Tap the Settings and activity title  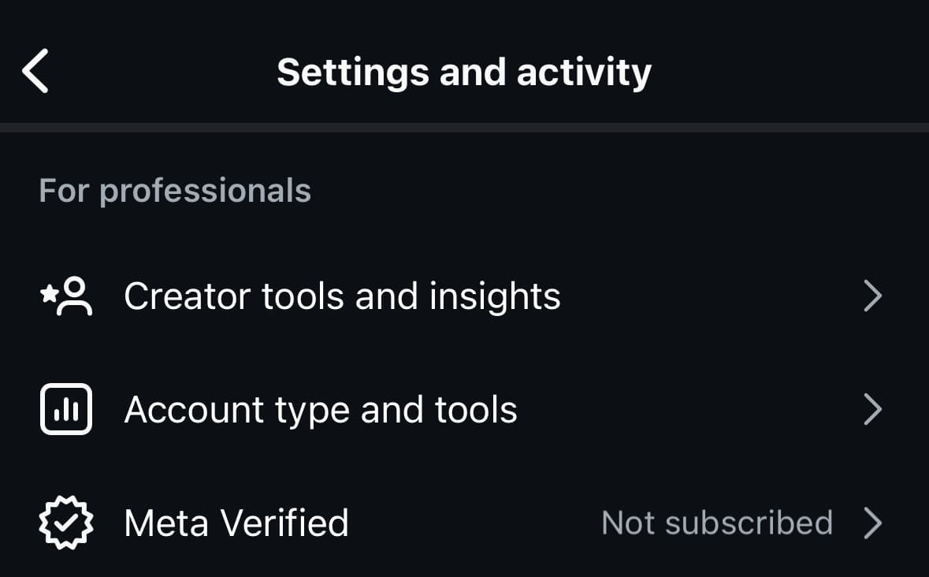464,73
